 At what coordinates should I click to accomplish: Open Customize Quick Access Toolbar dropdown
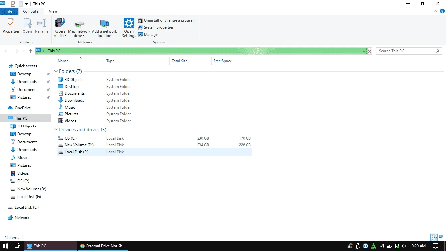click(26, 4)
